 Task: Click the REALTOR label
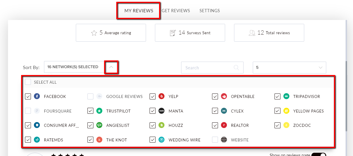point(240,126)
